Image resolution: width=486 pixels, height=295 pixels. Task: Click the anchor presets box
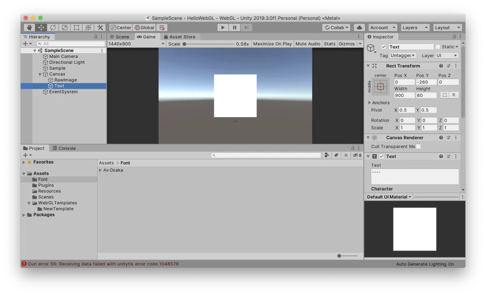(380, 86)
